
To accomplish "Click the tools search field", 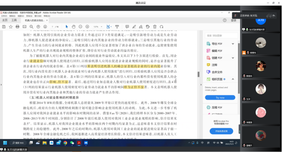I will (x=221, y=36).
